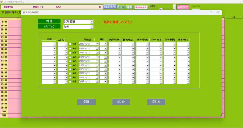This screenshot has height=128, width=243.
Task: Open the 処理 dropdown showing シフト変更
Action: [x=92, y=22]
